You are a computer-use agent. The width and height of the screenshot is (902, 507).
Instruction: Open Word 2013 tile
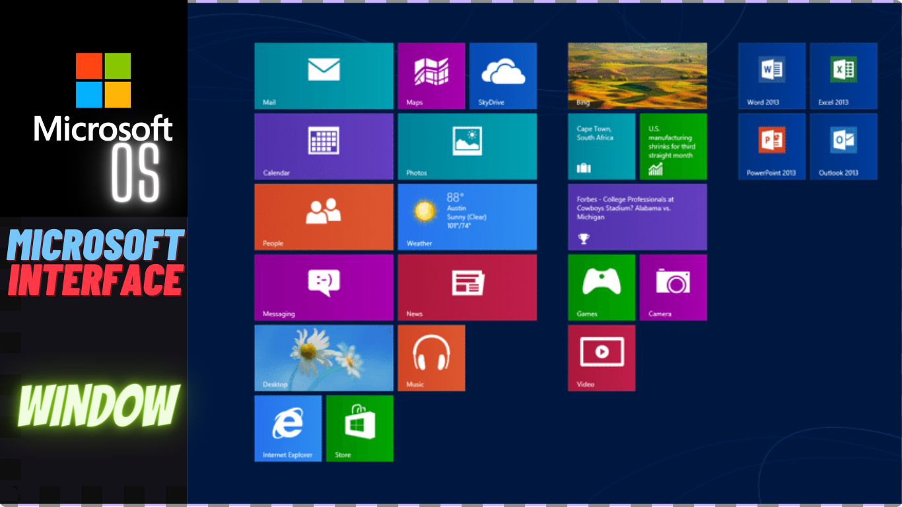coord(772,76)
